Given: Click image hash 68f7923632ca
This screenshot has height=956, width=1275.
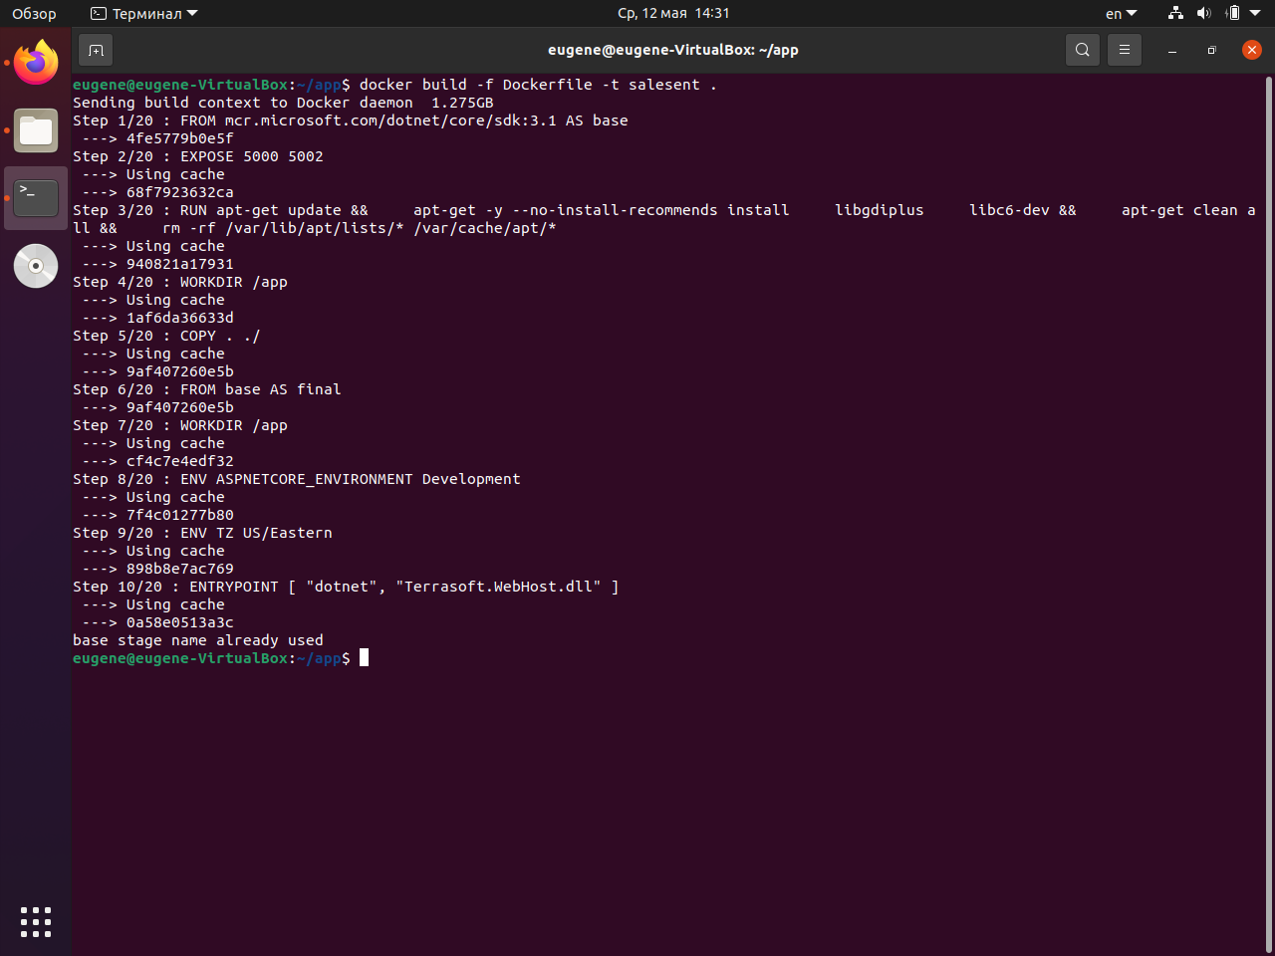Looking at the screenshot, I should [x=180, y=192].
